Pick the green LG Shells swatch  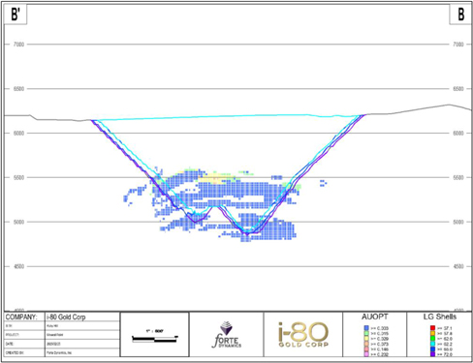click(432, 339)
